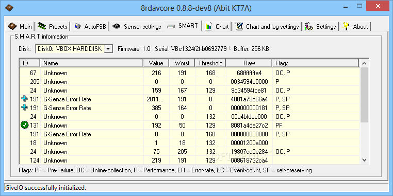Sort by the Name column header
This screenshot has height=196, width=393.
pyautogui.click(x=91, y=63)
